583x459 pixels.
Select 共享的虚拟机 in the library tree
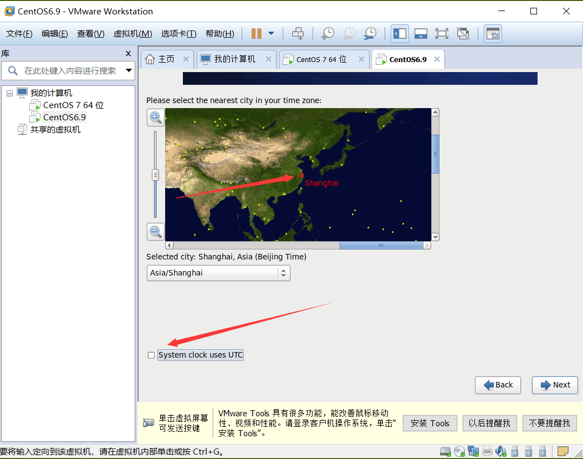tap(55, 130)
